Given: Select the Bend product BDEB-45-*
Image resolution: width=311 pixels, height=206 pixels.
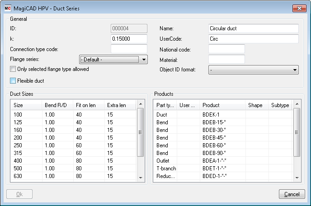Looking at the screenshot, I should pyautogui.click(x=223, y=138).
